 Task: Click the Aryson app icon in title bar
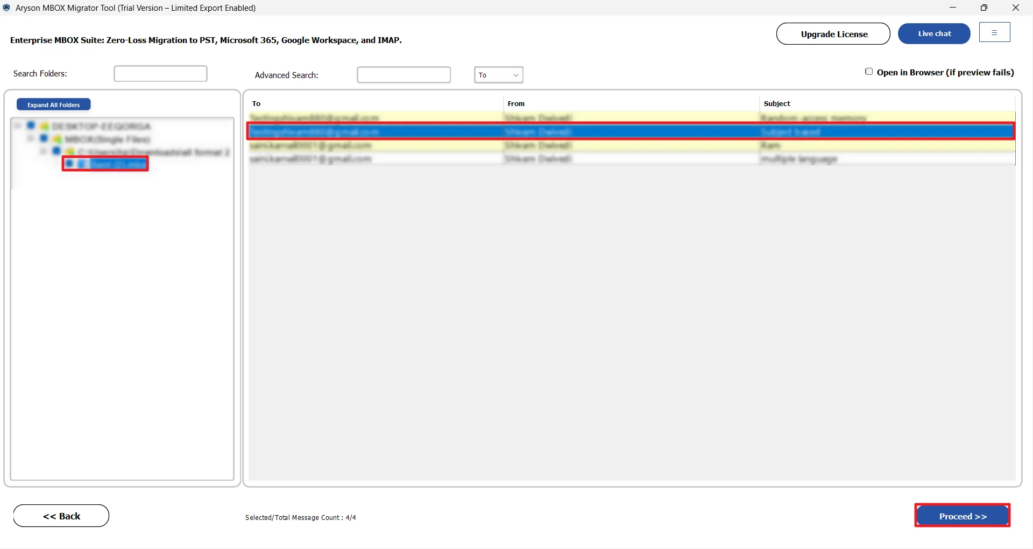(6, 8)
